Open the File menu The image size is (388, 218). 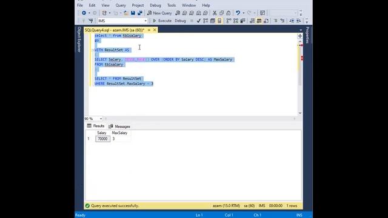point(80,5)
